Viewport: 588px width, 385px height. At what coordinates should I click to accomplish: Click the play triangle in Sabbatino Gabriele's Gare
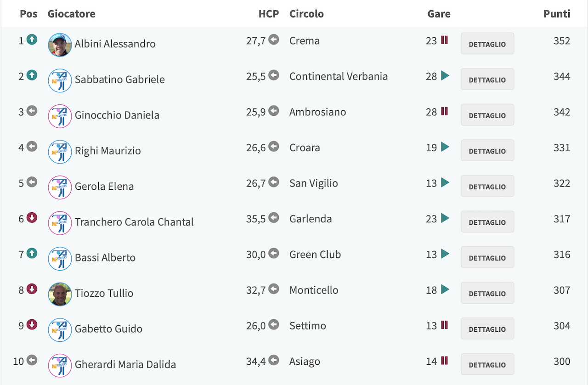[x=445, y=75]
